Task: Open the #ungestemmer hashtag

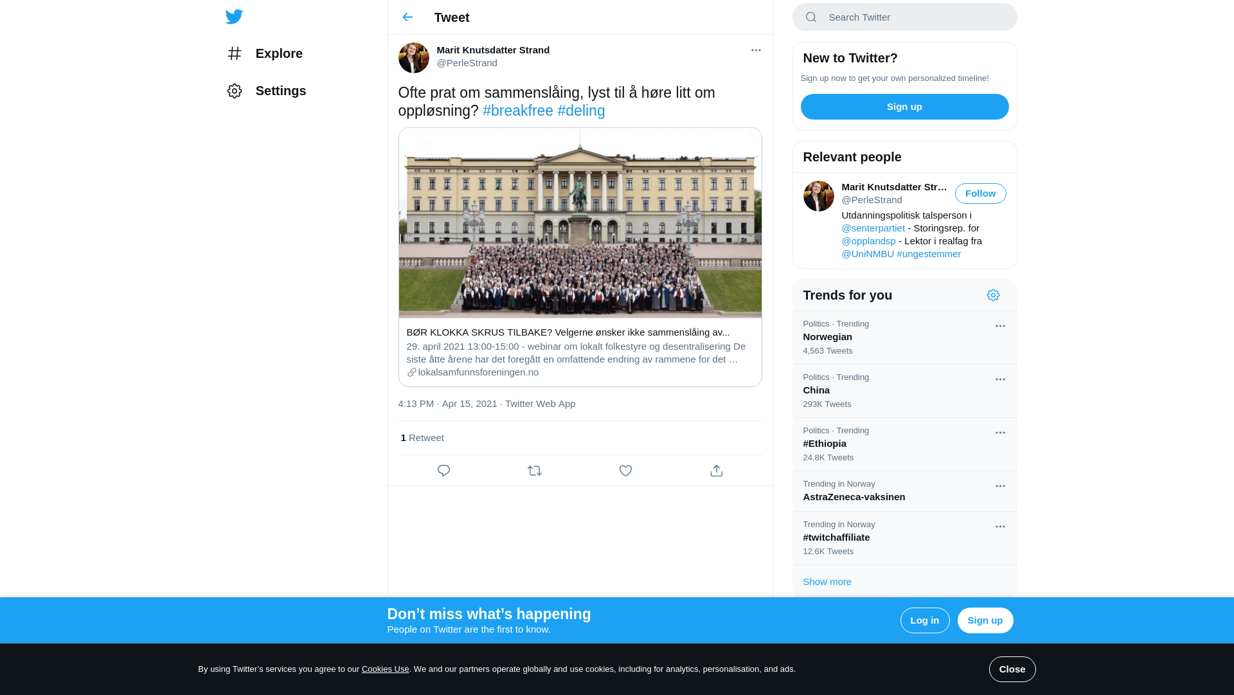Action: pos(929,254)
